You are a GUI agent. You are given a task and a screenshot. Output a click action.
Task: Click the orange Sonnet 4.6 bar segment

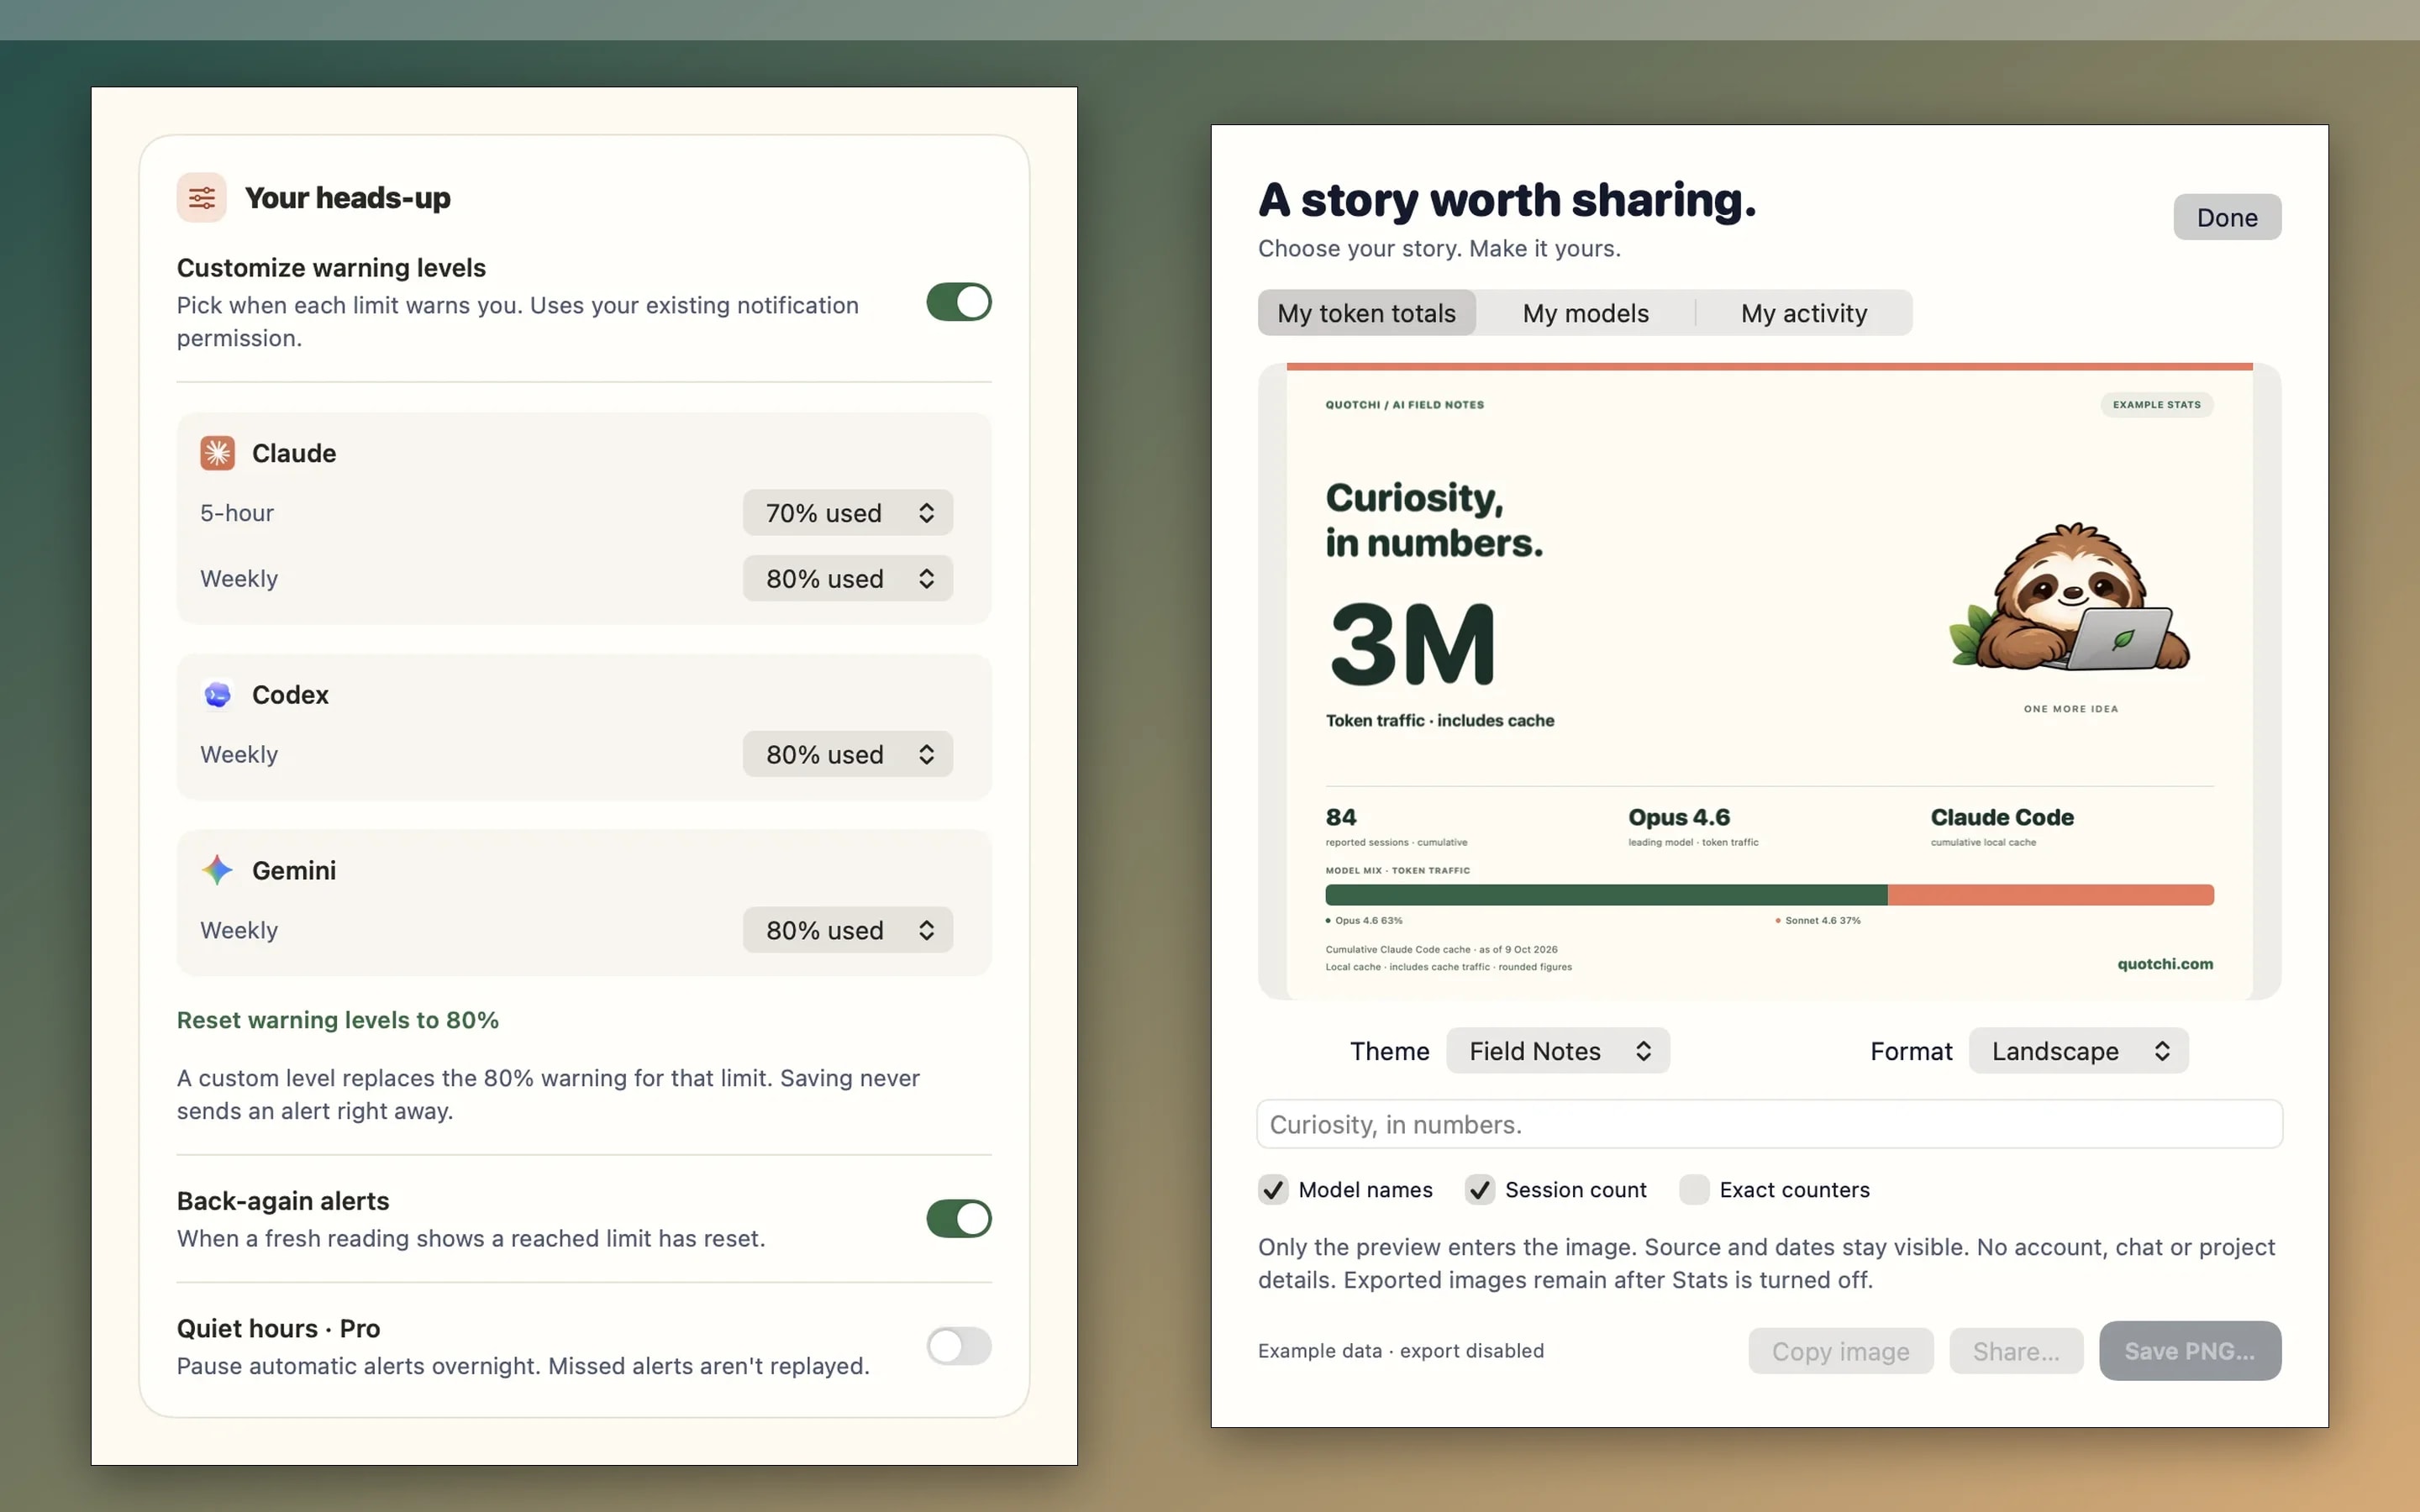2050,895
